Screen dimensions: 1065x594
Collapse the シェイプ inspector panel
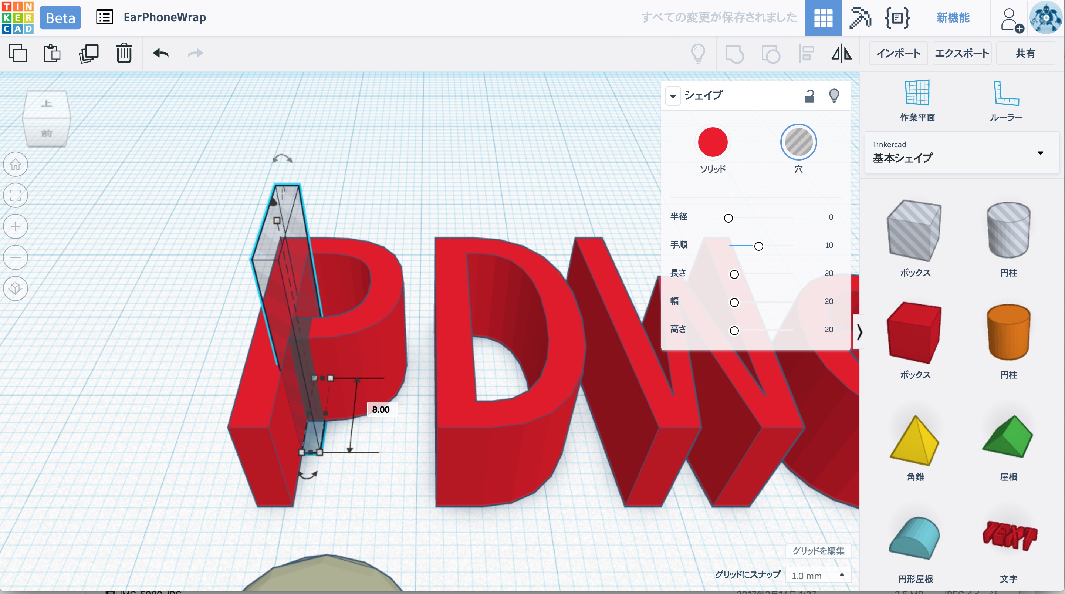pos(673,96)
